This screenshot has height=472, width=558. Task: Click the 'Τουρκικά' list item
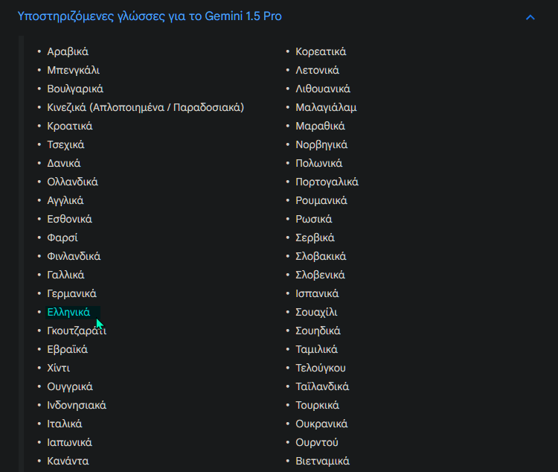(x=317, y=406)
